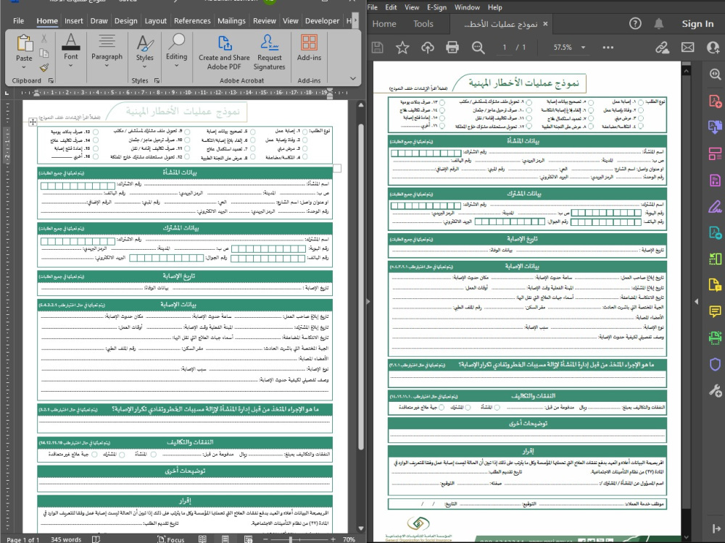Switch to the Mailings tab in Word

[231, 21]
